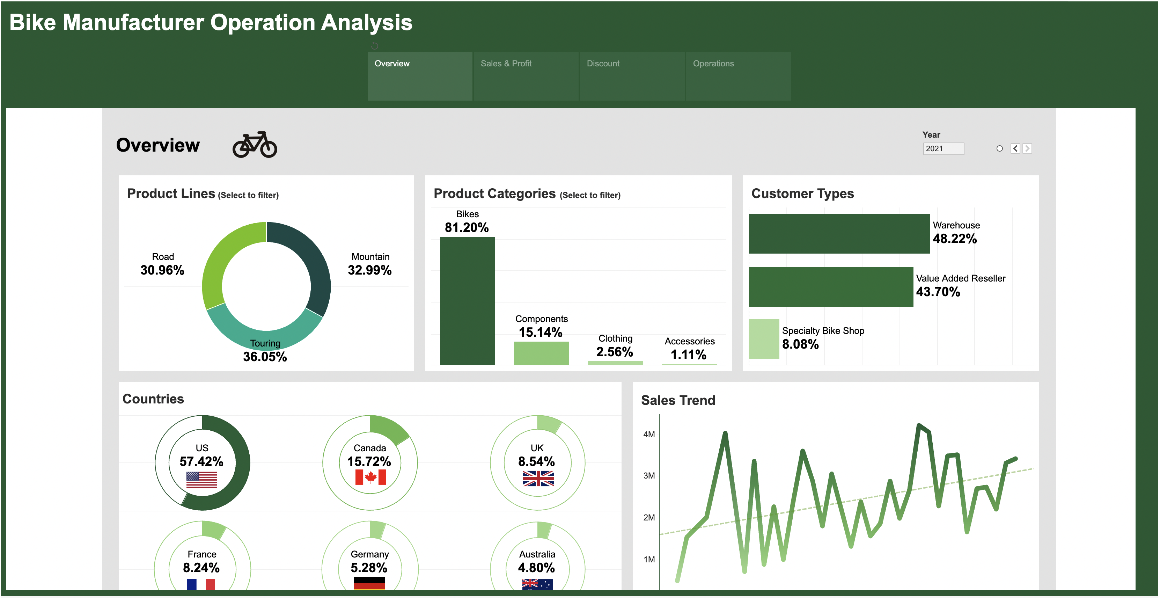
Task: Click the "30.96%" Road value
Action: pos(162,270)
